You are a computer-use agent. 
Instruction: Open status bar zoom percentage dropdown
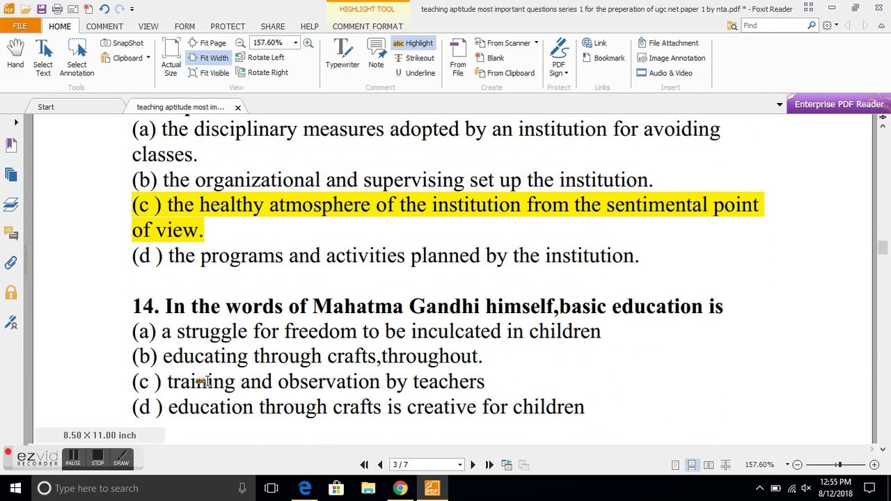787,465
